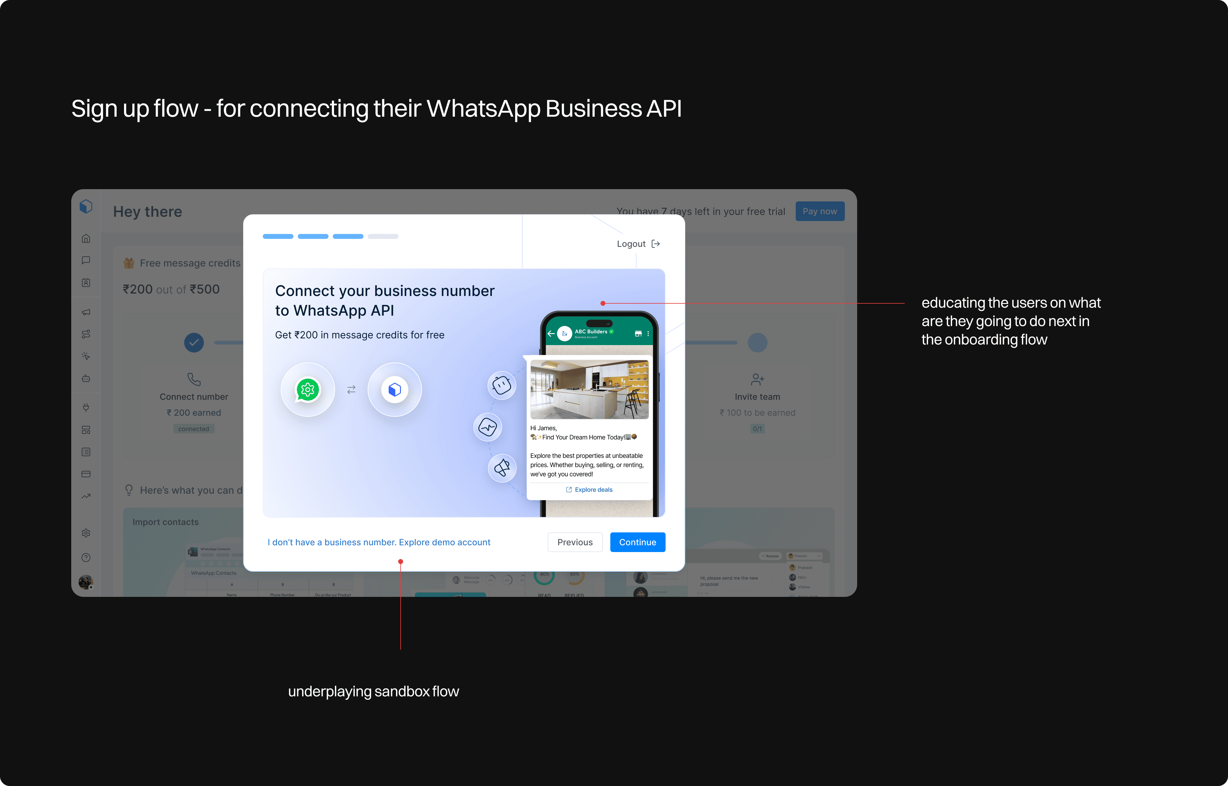Click Explore deals in phone preview
Viewport: 1228px width, 786px height.
click(589, 489)
